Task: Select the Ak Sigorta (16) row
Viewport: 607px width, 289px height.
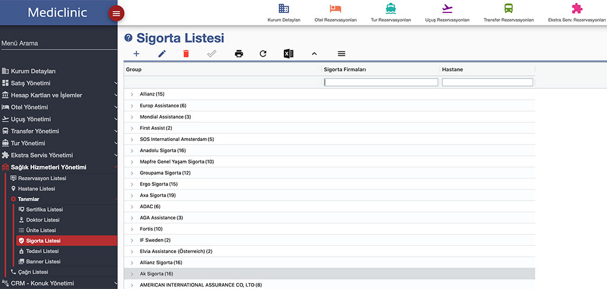Action: pos(329,274)
